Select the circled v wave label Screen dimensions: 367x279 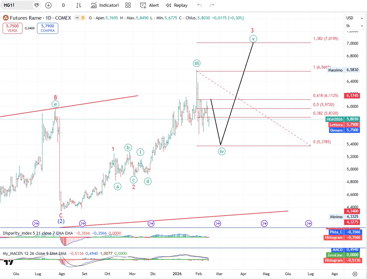(x=253, y=39)
